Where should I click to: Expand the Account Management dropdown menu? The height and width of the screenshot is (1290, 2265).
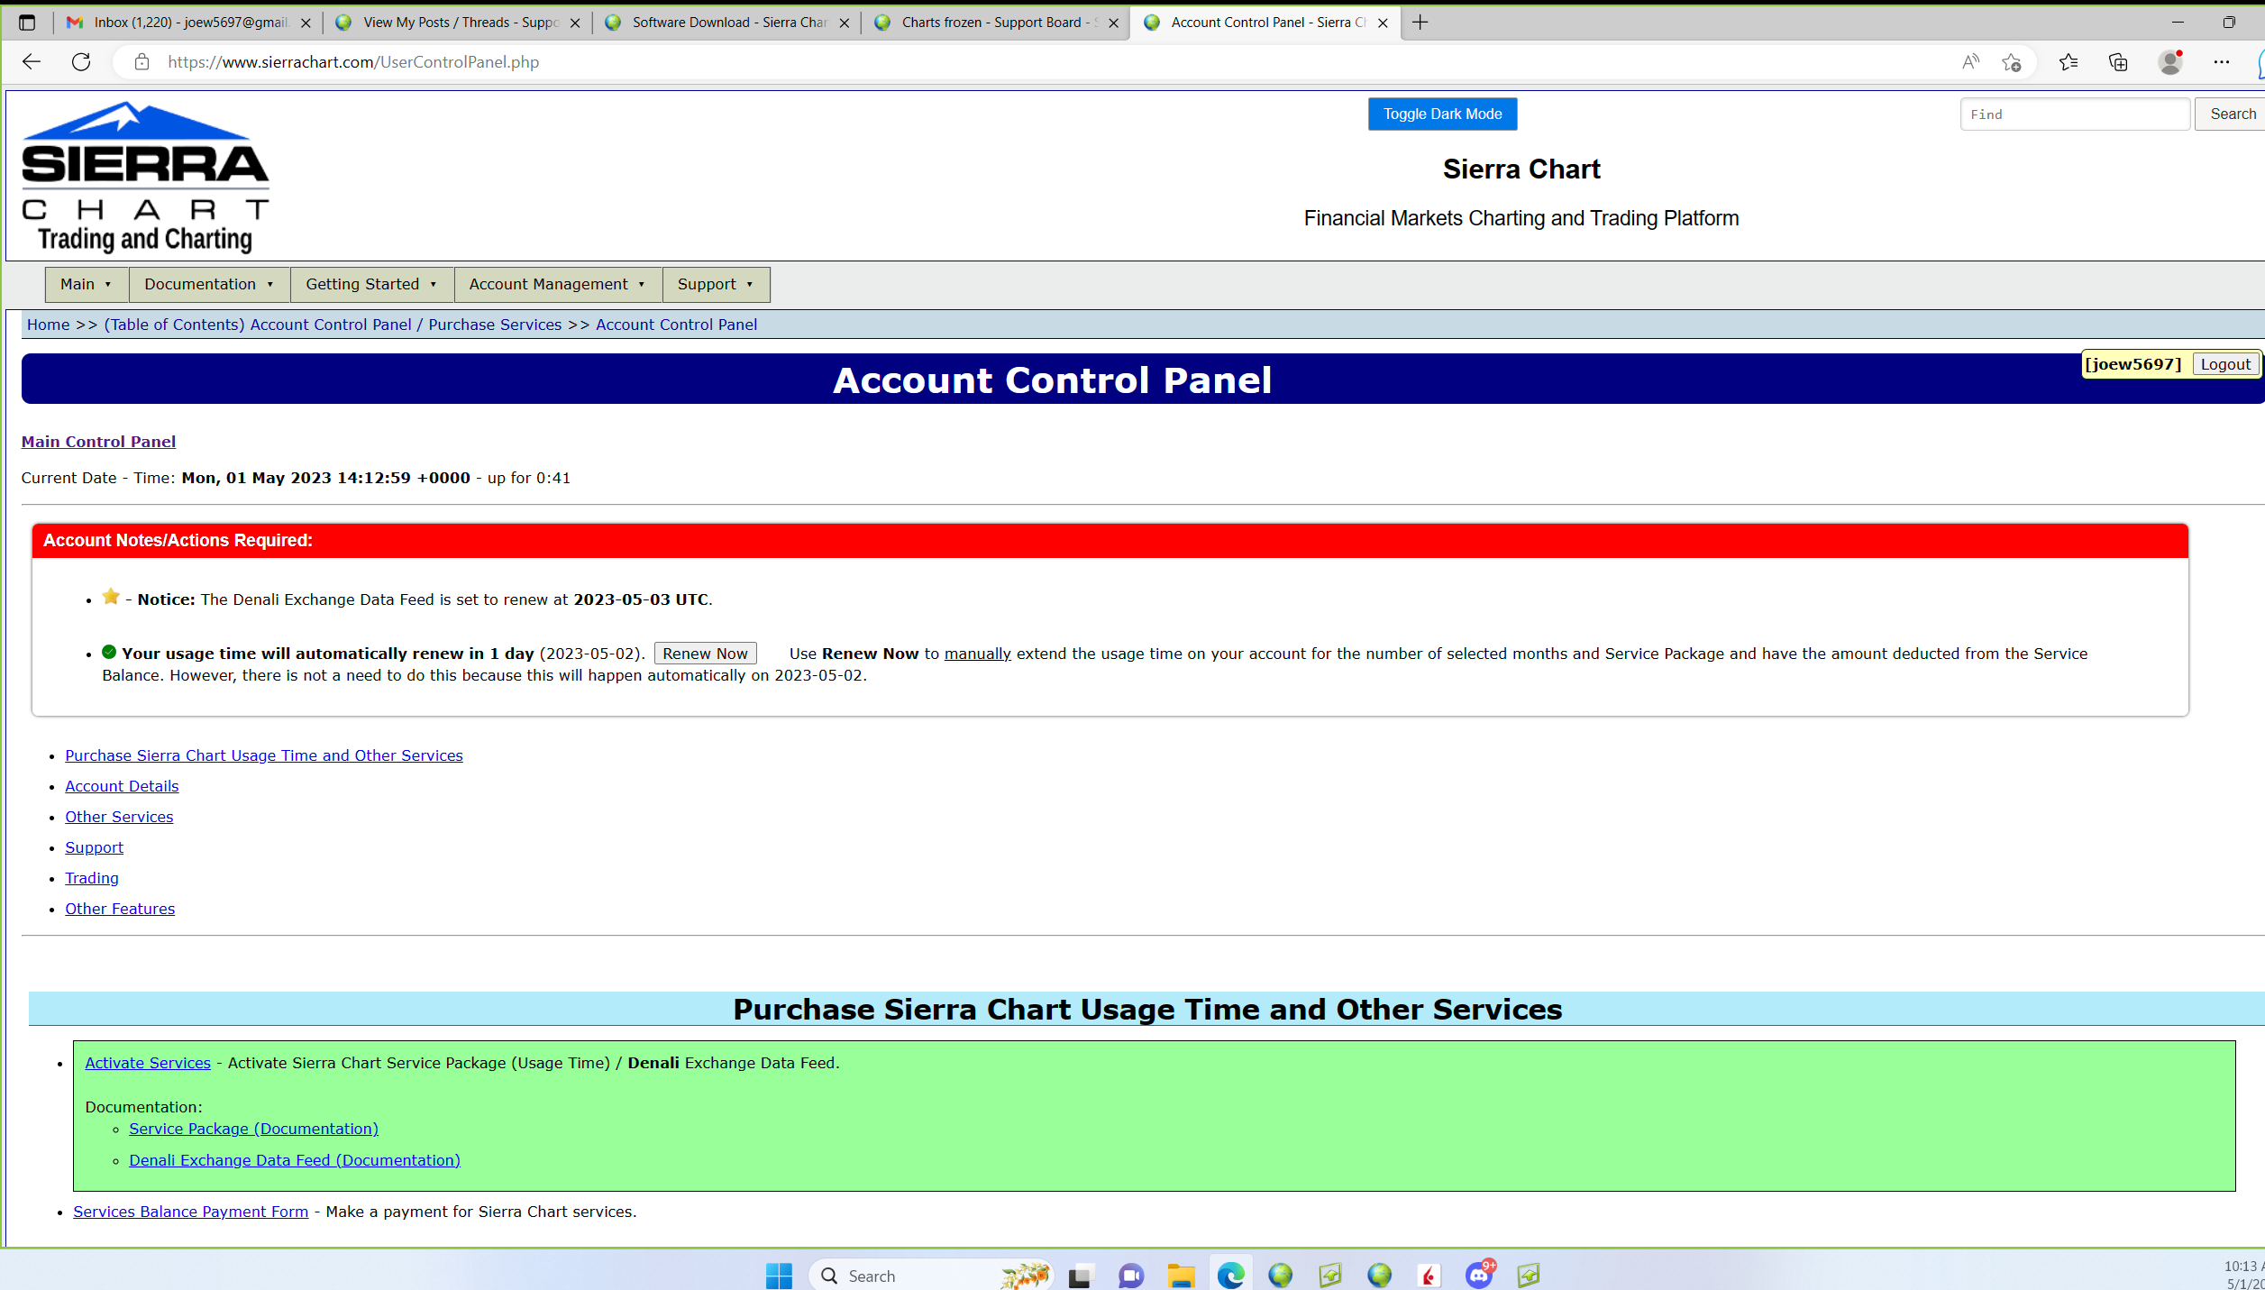[557, 285]
